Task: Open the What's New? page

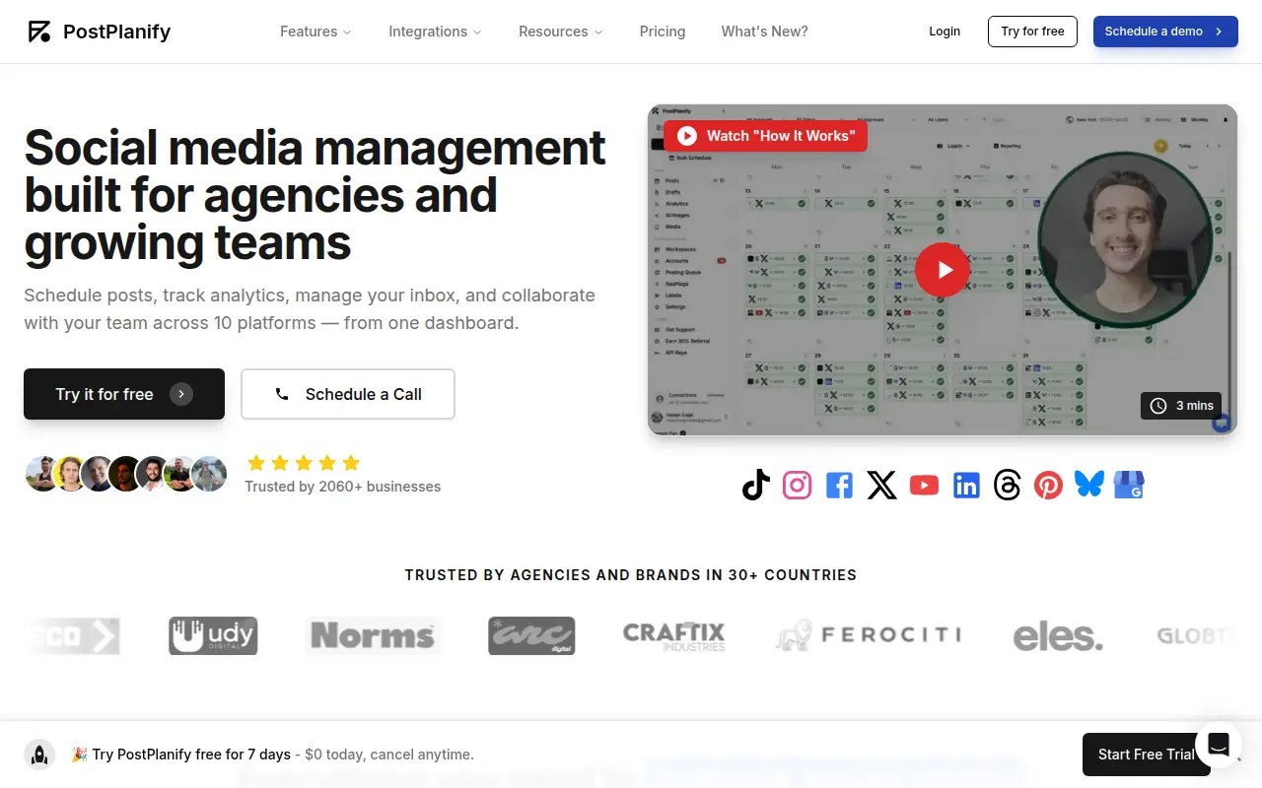Action: pyautogui.click(x=764, y=32)
